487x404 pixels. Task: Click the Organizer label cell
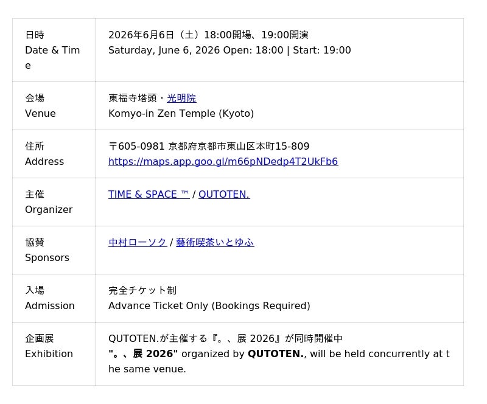click(x=54, y=202)
